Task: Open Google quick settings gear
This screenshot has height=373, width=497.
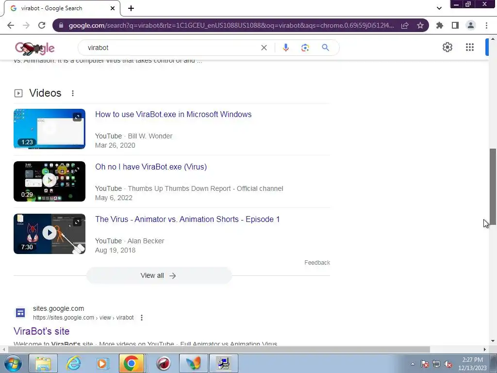Action: coord(447,47)
